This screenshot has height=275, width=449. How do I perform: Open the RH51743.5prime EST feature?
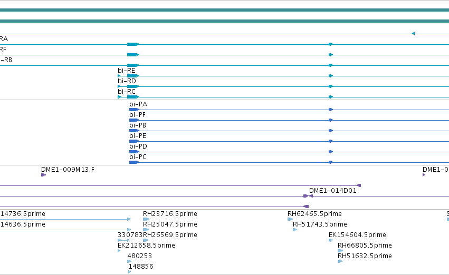click(320, 224)
